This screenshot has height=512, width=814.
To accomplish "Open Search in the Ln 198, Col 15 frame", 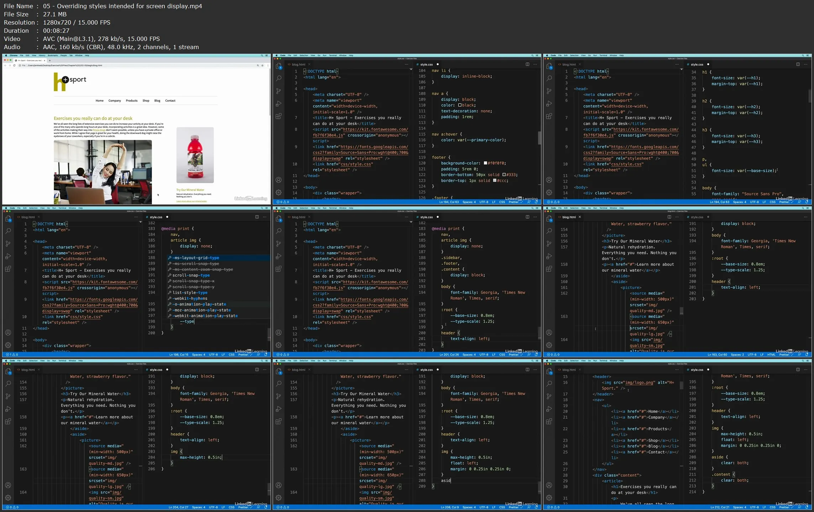I will (x=8, y=231).
